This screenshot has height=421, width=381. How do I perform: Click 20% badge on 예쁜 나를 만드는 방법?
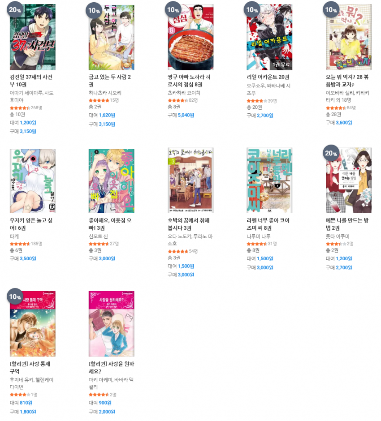[331, 153]
